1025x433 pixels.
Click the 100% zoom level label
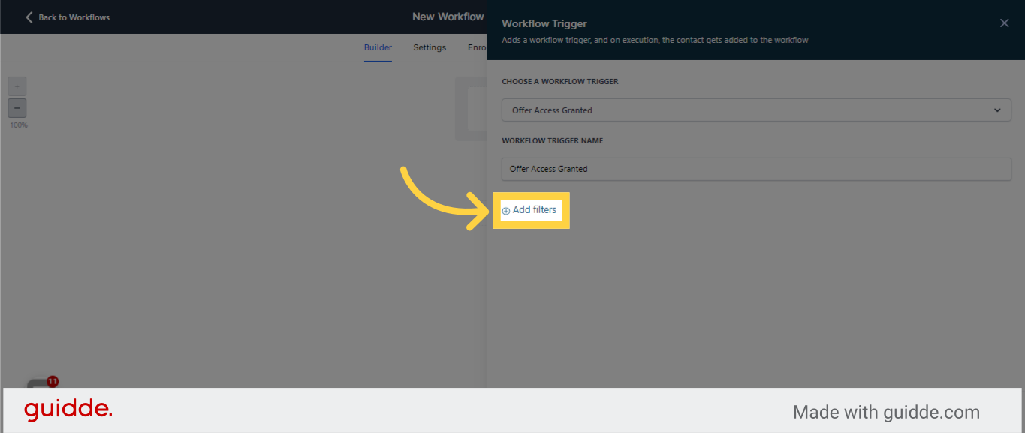pos(19,125)
